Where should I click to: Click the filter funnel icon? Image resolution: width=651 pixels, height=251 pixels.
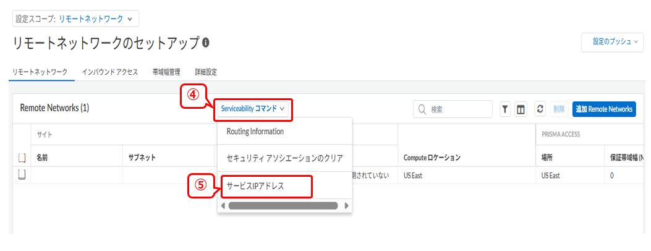click(x=505, y=109)
